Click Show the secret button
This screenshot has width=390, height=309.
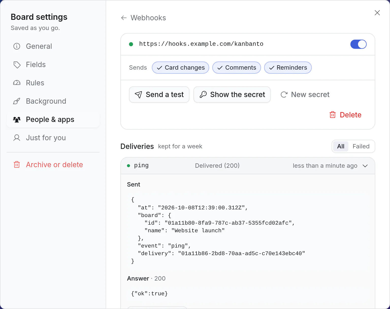point(232,95)
